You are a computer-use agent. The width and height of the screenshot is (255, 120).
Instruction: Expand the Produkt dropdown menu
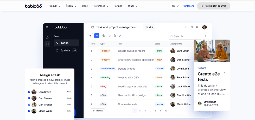(x=54, y=6)
